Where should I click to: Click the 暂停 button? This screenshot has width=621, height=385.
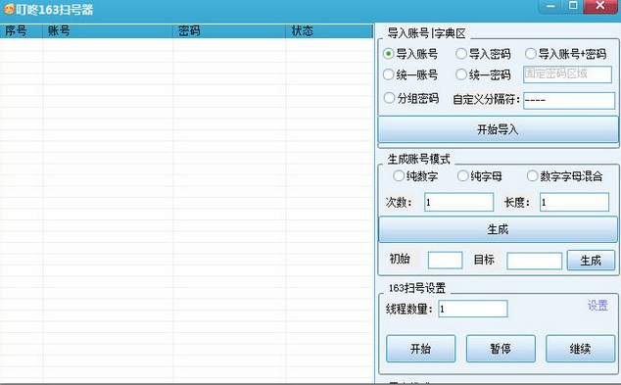click(501, 349)
